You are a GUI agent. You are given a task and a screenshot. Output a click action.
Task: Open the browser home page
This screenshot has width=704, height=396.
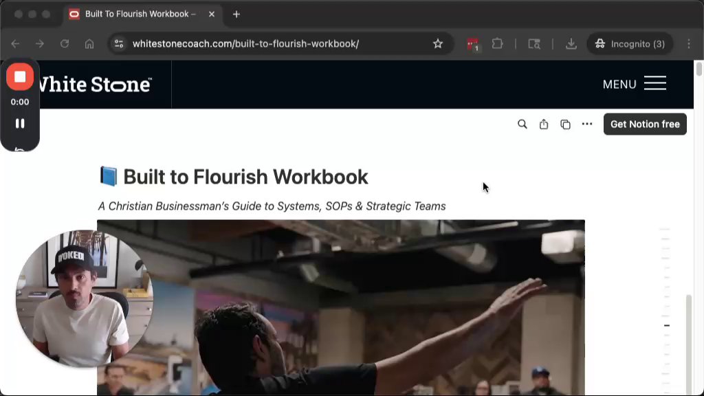click(89, 43)
